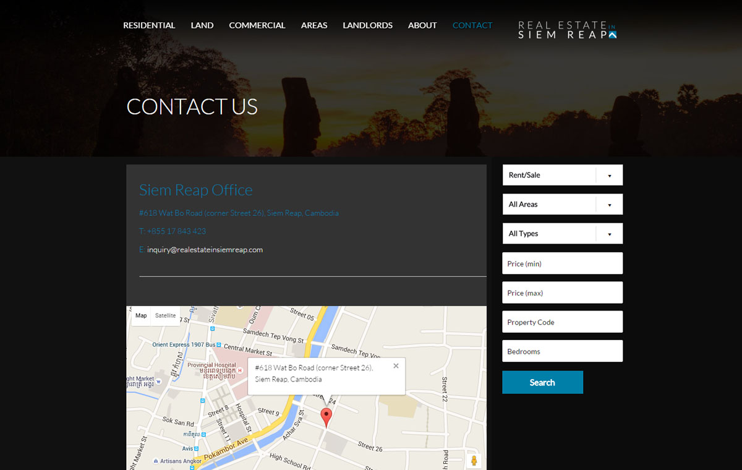The width and height of the screenshot is (742, 470).
Task: Select the Bedrooms input field
Action: tap(562, 351)
